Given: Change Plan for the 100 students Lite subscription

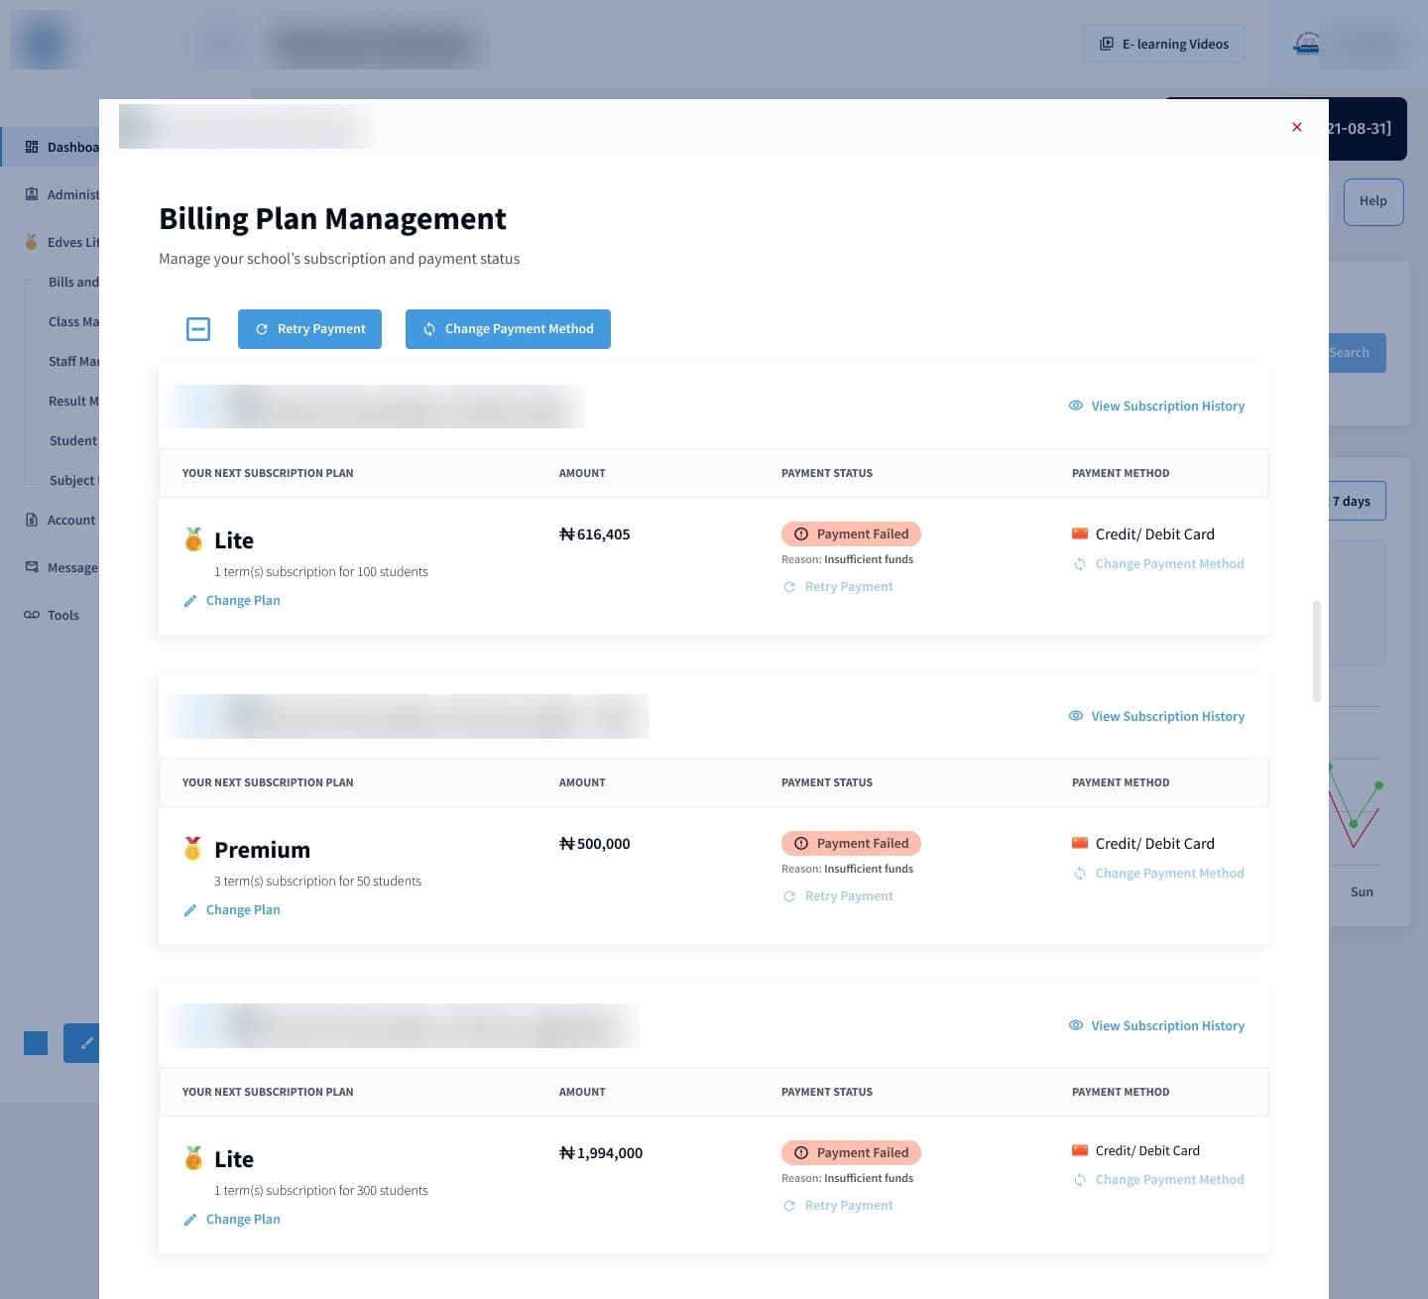Looking at the screenshot, I should pyautogui.click(x=232, y=600).
